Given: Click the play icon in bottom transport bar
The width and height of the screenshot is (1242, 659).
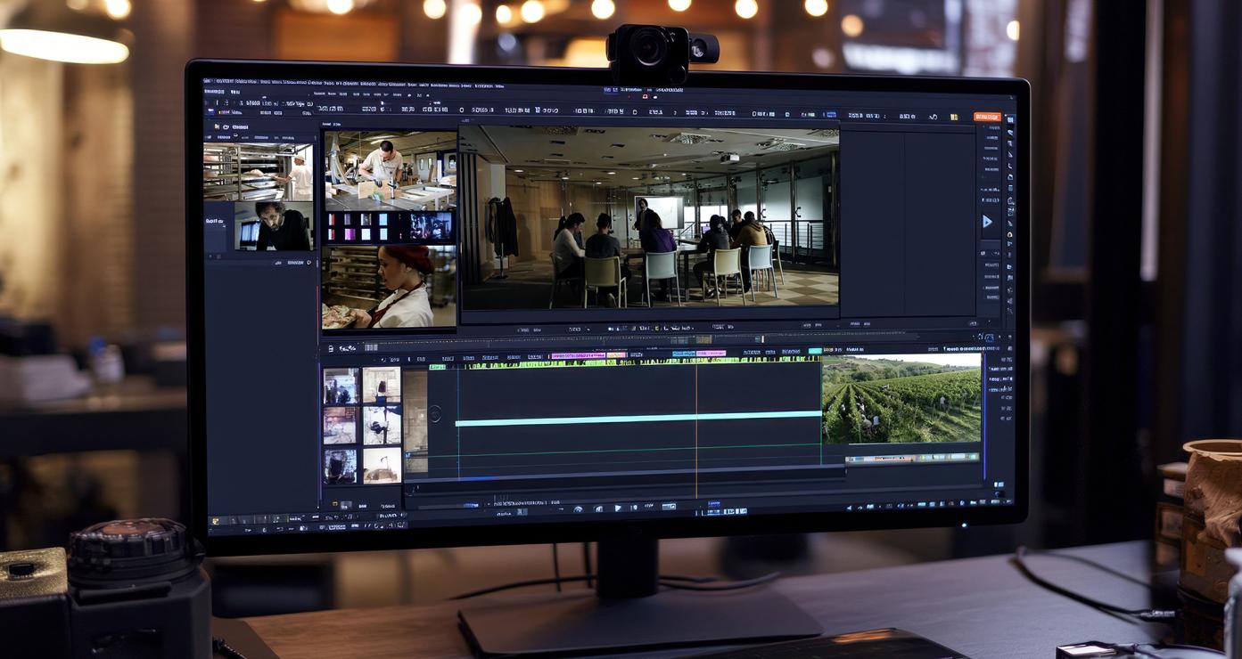Looking at the screenshot, I should click(x=618, y=508).
